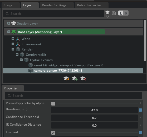Click the blue reset square beside Baseline
Screen dimensions: 147x137
coord(140,110)
